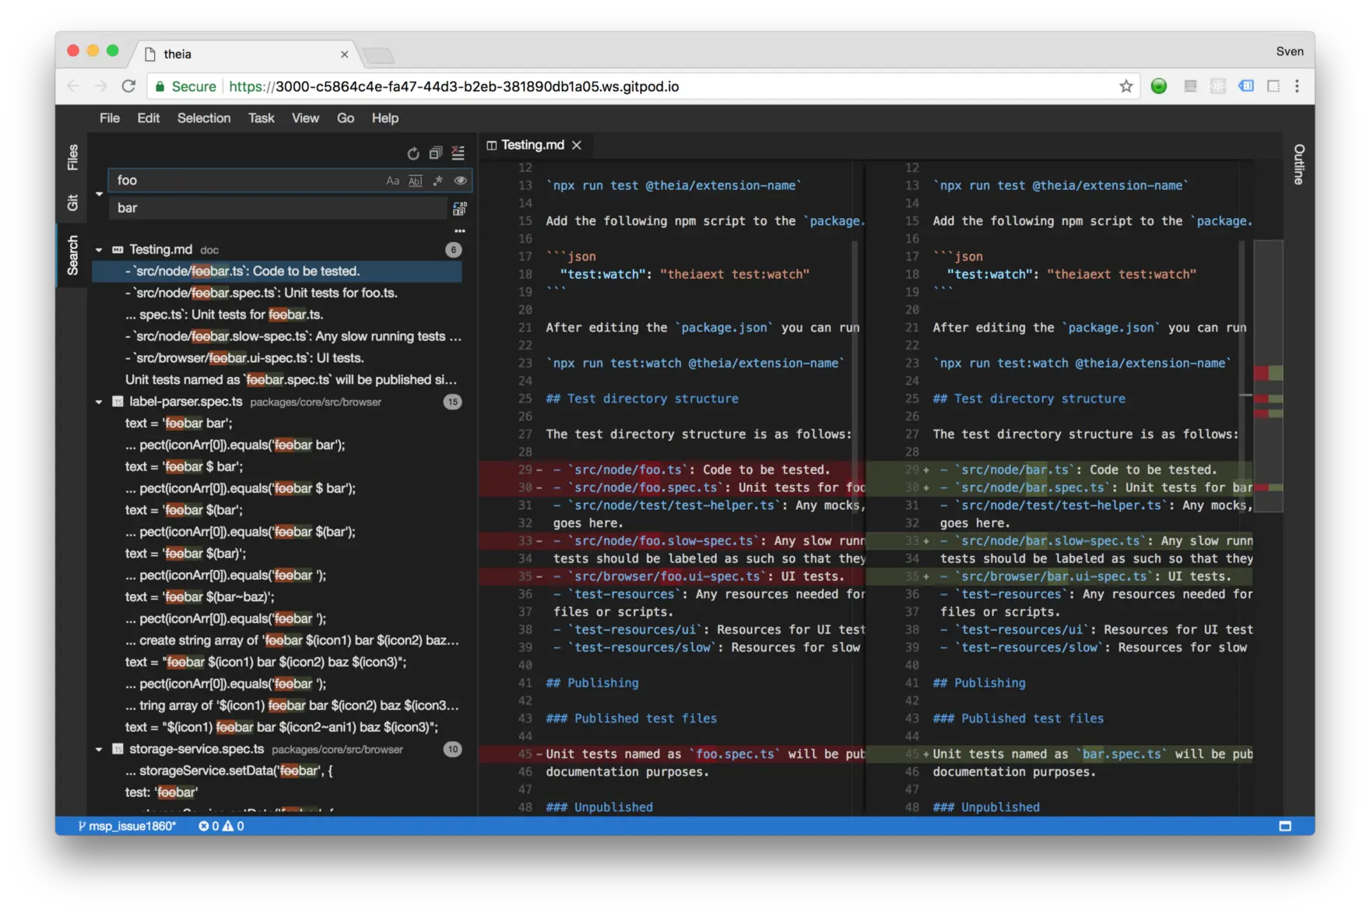Select result 'foobar.slow-spec.ts: Any slow running tests'

277,337
